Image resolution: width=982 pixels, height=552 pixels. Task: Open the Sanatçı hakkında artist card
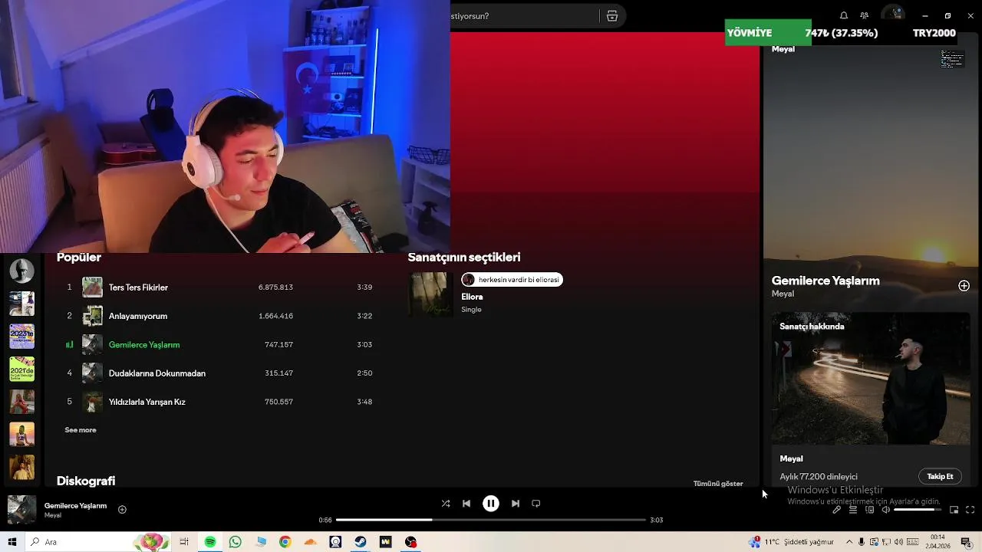point(871,400)
